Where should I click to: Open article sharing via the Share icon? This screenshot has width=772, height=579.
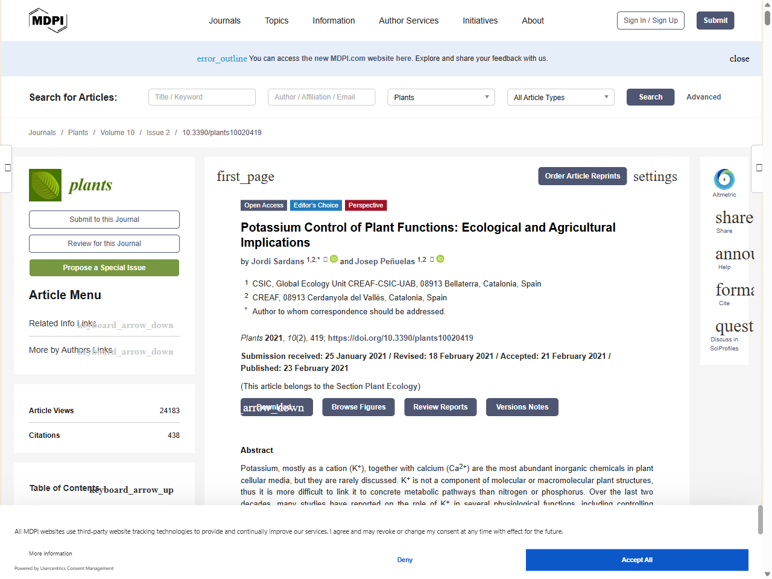(732, 217)
